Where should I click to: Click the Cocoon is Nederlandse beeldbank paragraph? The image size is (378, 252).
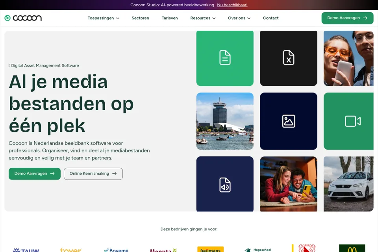coord(79,150)
